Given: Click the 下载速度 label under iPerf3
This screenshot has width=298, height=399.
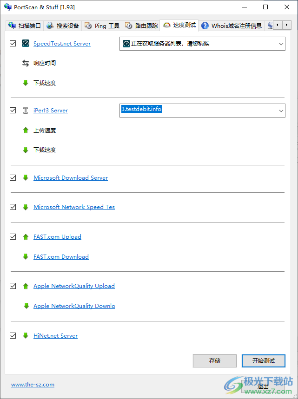Looking at the screenshot, I should point(45,150).
